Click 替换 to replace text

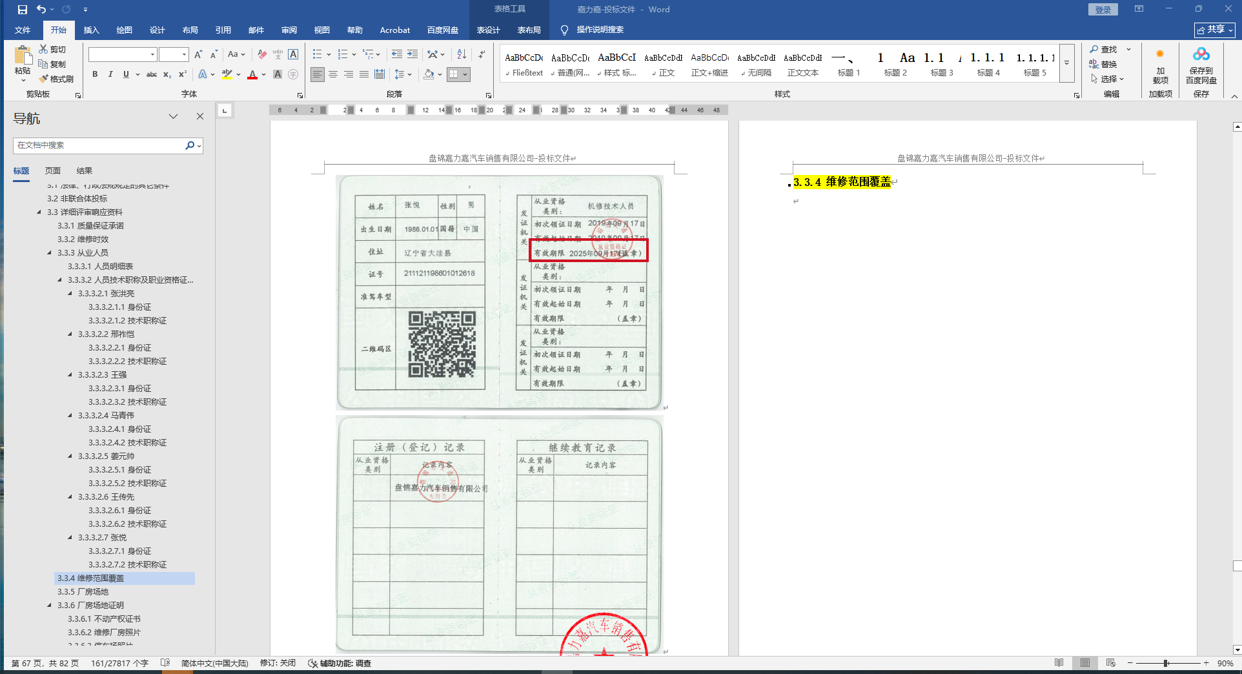tap(1103, 64)
